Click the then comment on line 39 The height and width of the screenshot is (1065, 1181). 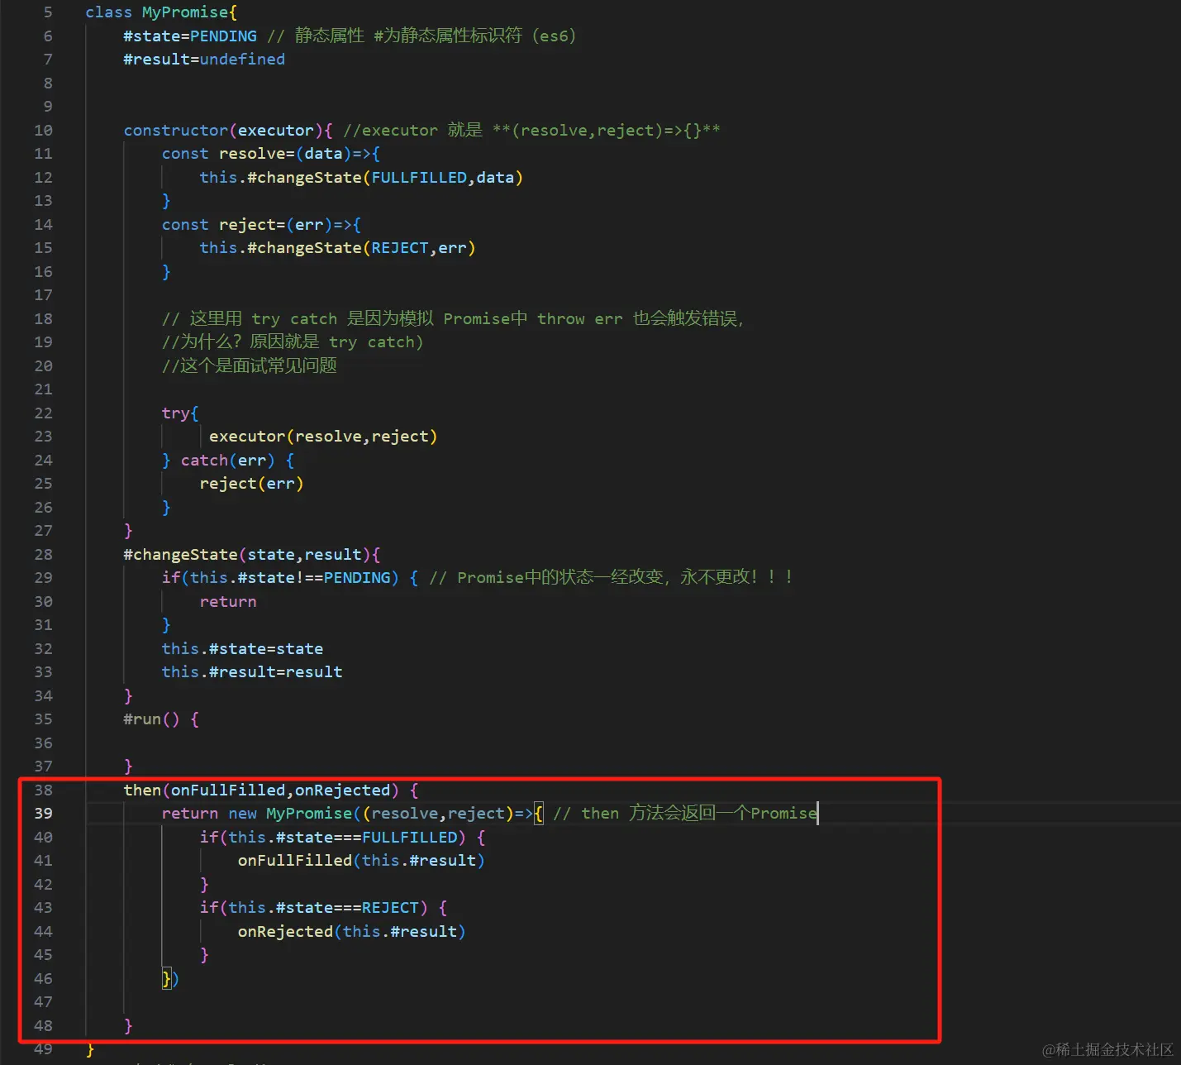[x=685, y=814]
